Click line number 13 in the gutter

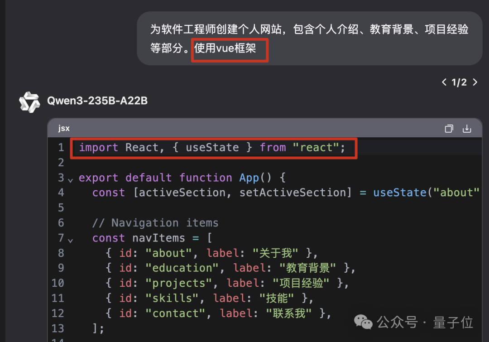pyautogui.click(x=58, y=328)
